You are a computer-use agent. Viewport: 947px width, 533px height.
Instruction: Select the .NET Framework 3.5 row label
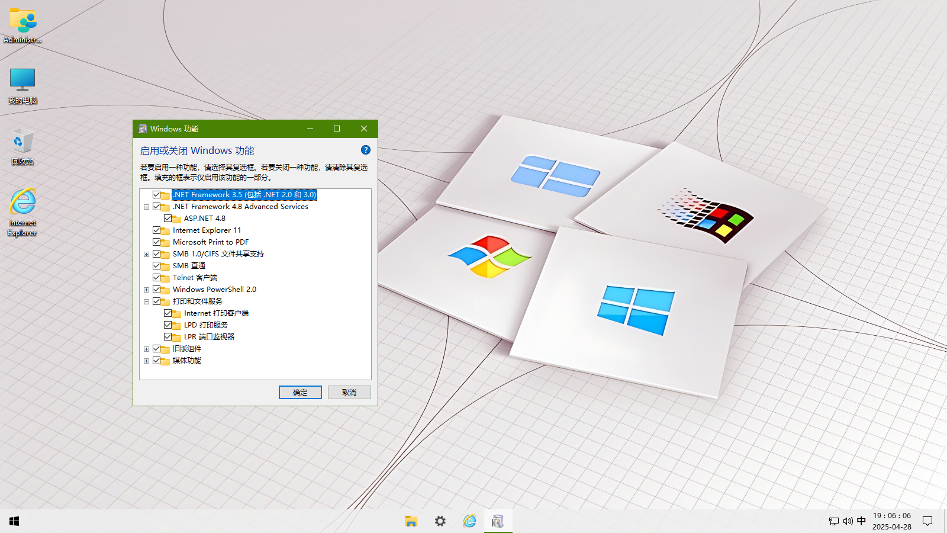tap(244, 194)
